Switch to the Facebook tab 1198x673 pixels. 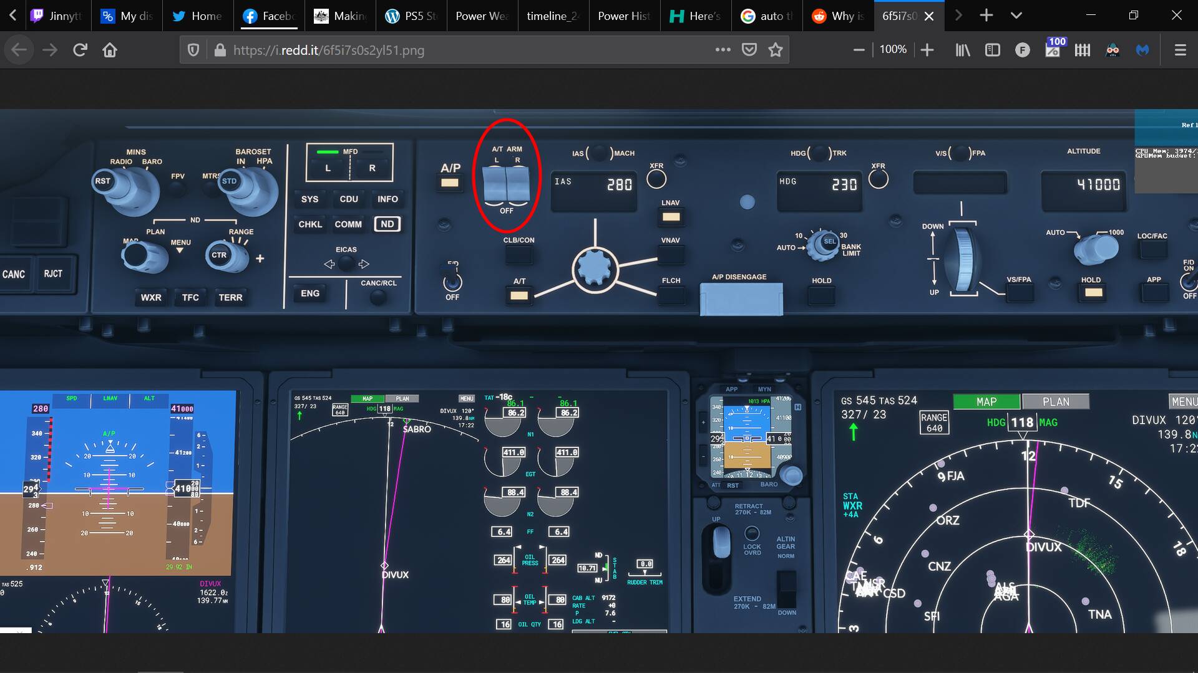[269, 16]
